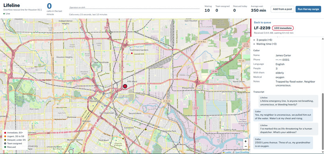
Task: Click the Lifeline life-threatening marked message
Action: click(288, 129)
